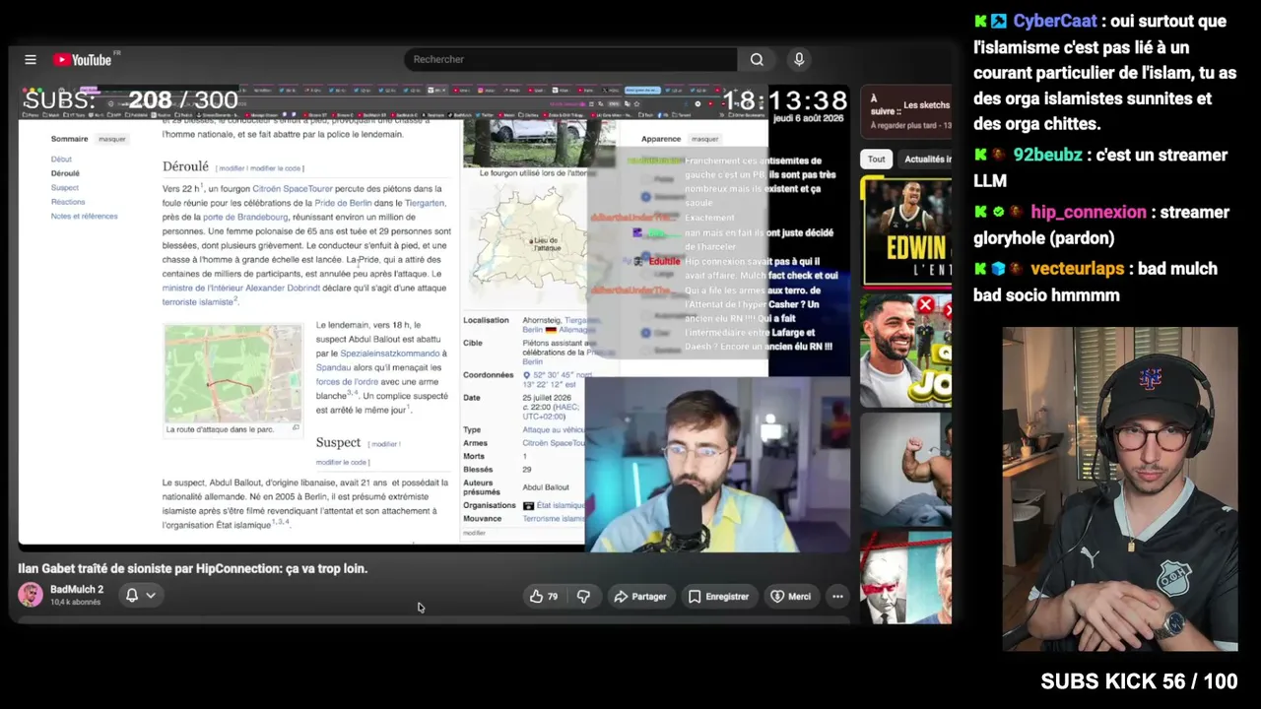This screenshot has width=1261, height=709.
Task: Click the Abdul Ballout value in the infobox
Action: [x=546, y=487]
